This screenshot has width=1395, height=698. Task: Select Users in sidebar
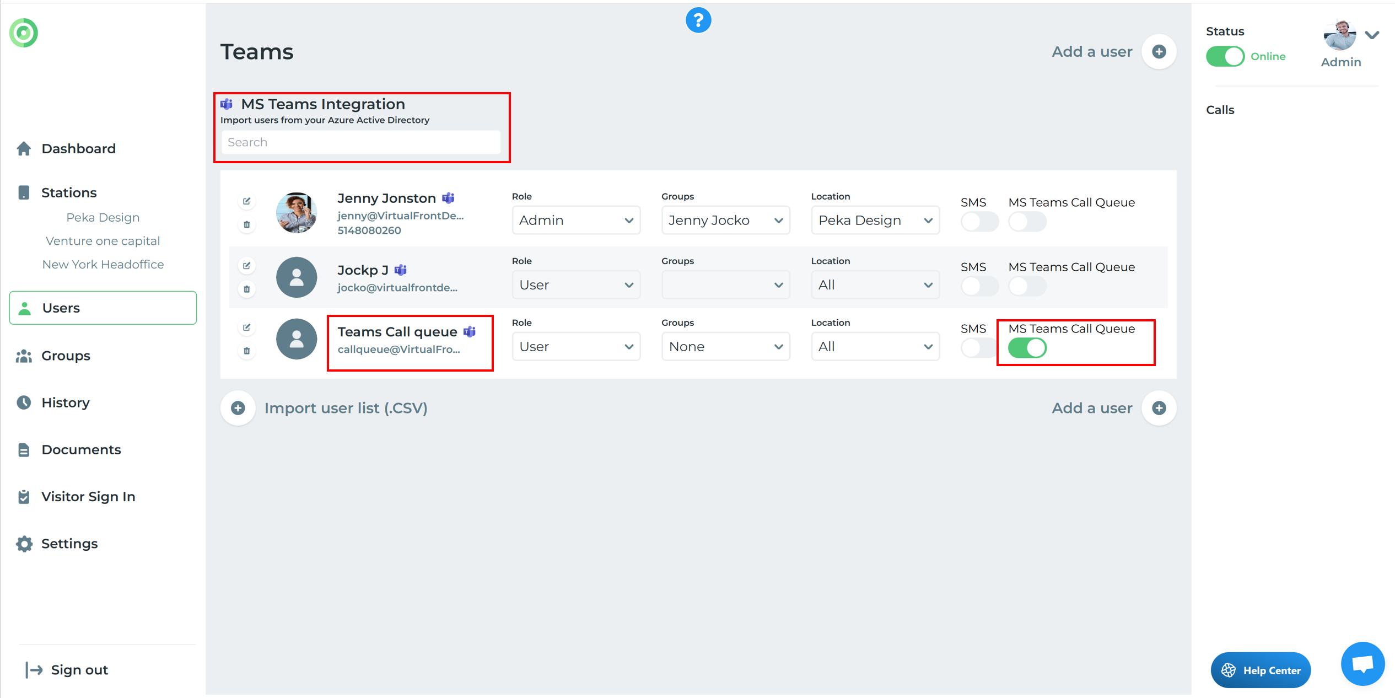click(103, 308)
